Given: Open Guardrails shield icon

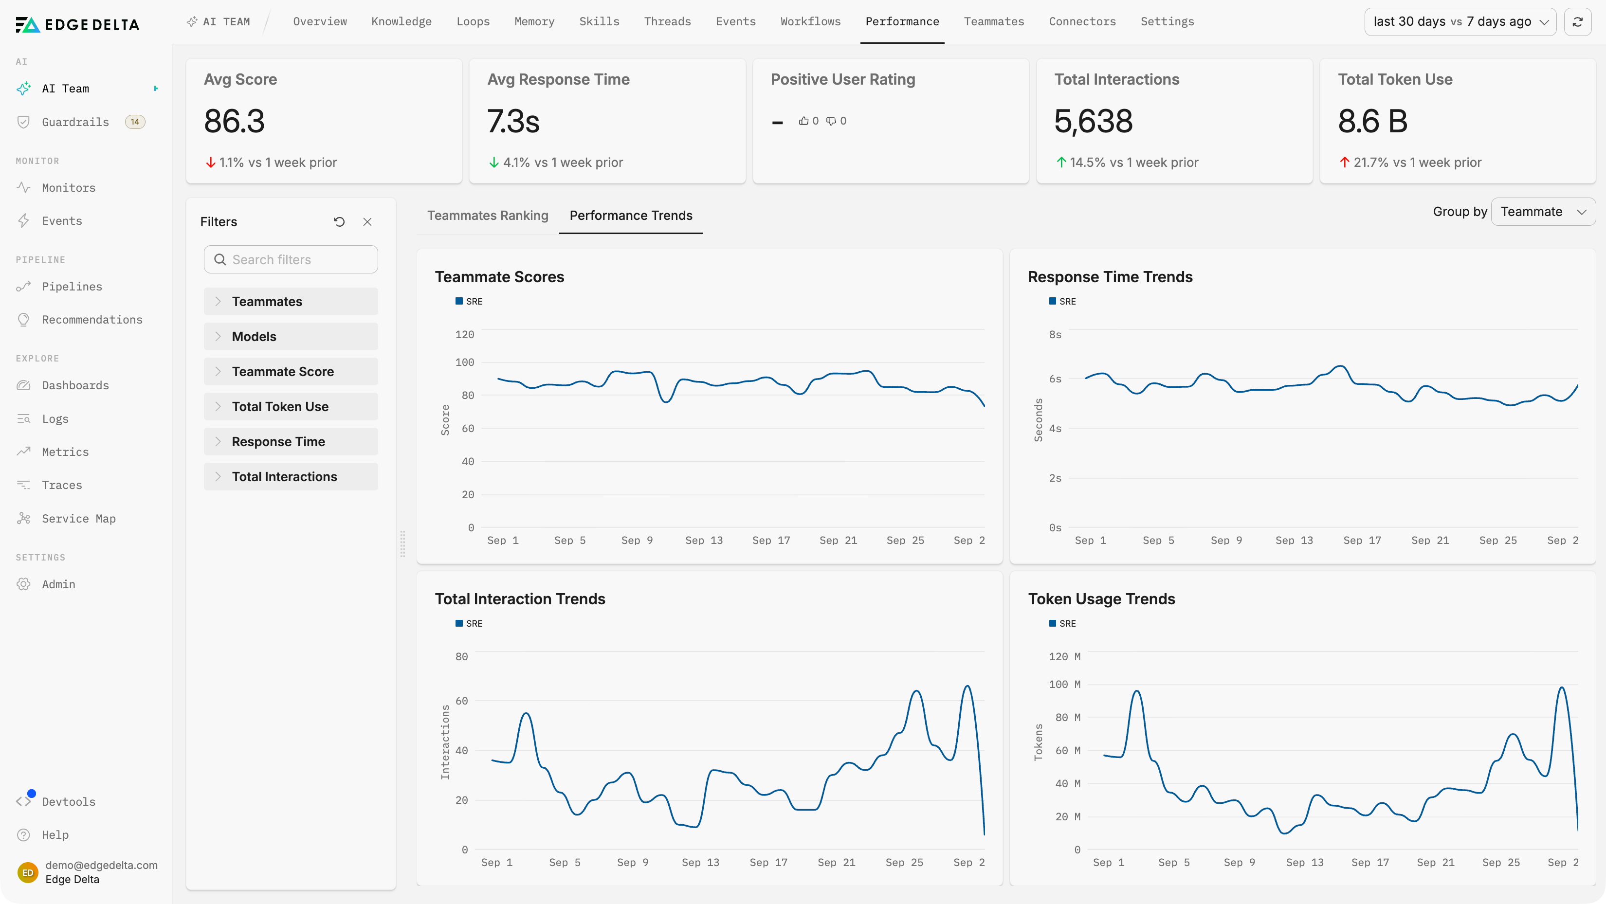Looking at the screenshot, I should 24,122.
